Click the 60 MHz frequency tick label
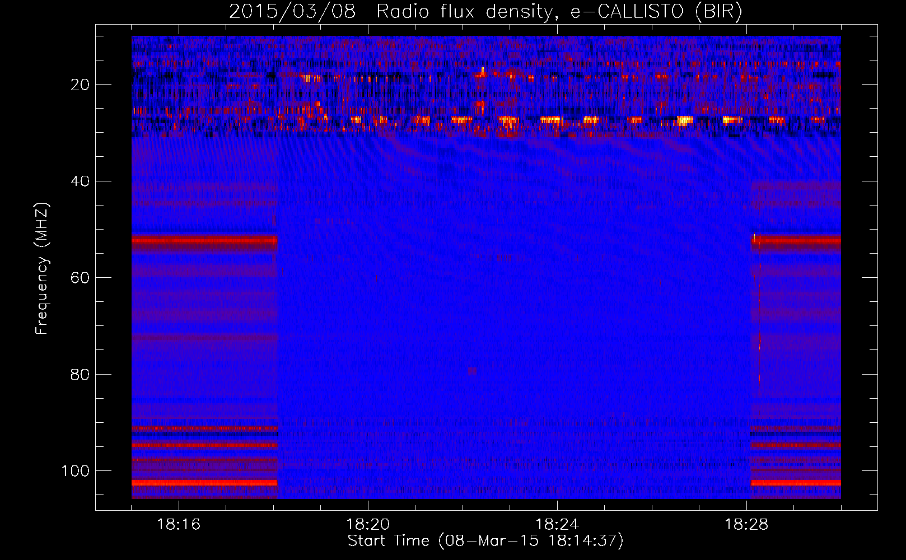 click(80, 278)
